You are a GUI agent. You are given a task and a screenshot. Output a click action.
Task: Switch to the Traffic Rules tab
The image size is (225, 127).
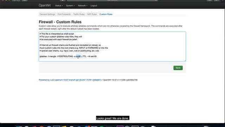tap(79, 14)
